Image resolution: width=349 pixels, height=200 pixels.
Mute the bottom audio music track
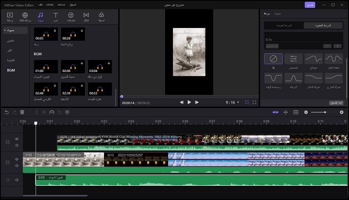(x=17, y=180)
